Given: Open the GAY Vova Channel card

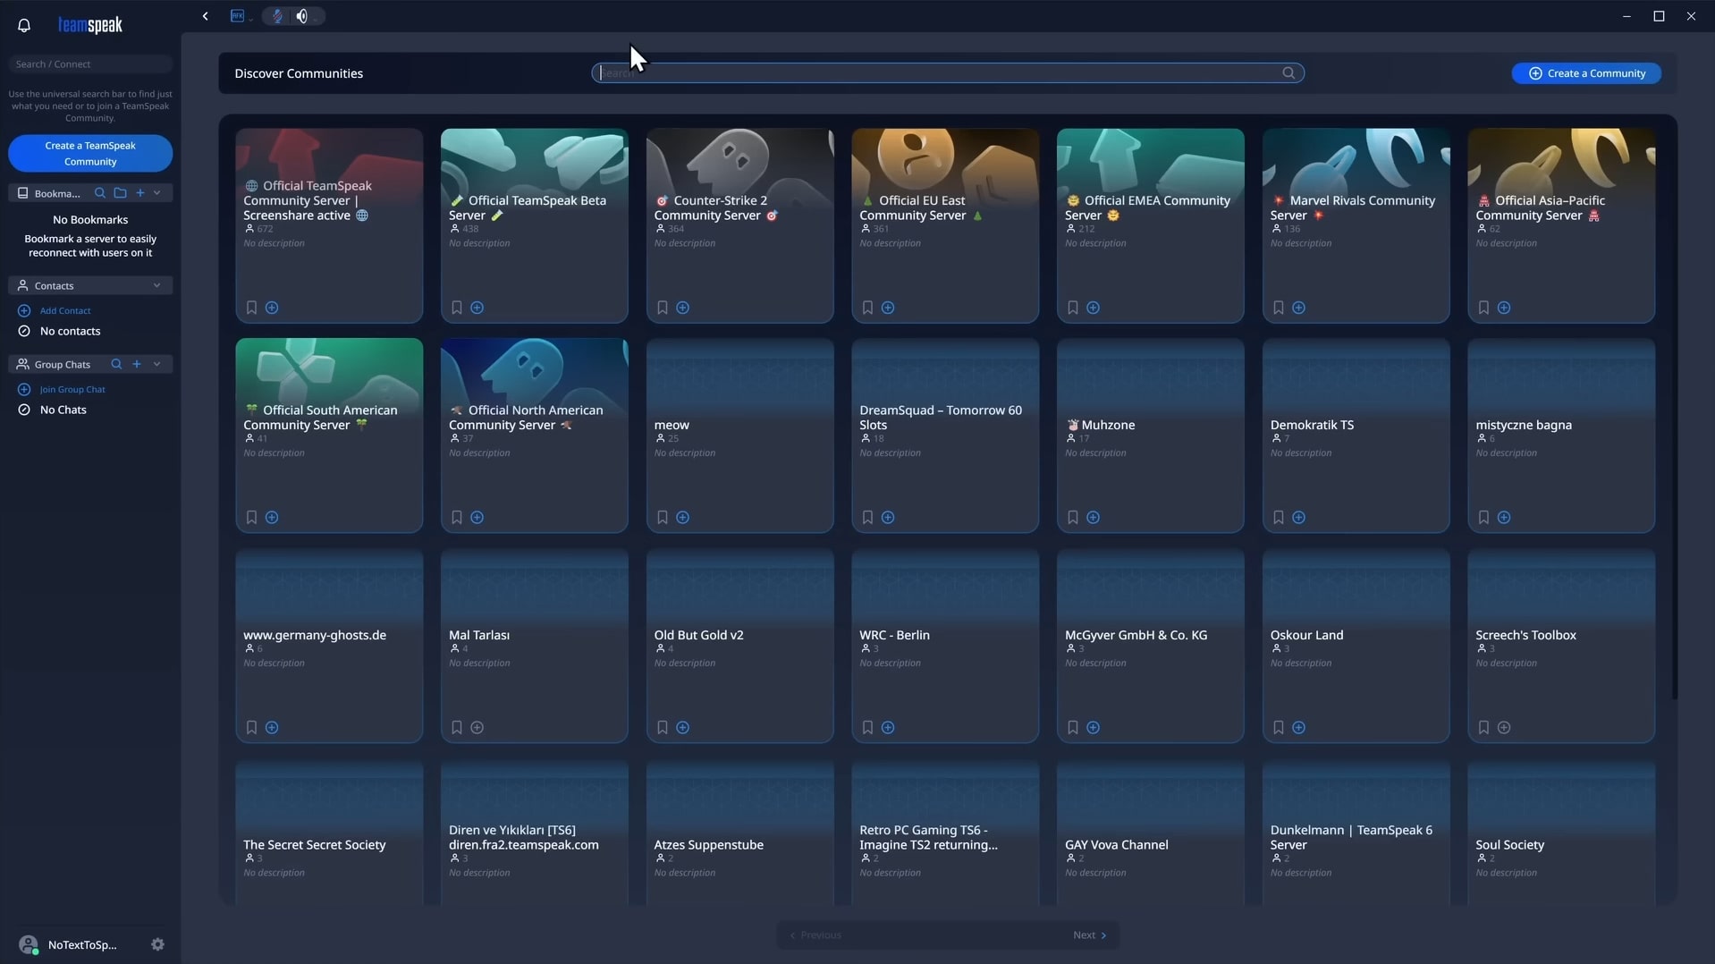Looking at the screenshot, I should click(x=1151, y=833).
